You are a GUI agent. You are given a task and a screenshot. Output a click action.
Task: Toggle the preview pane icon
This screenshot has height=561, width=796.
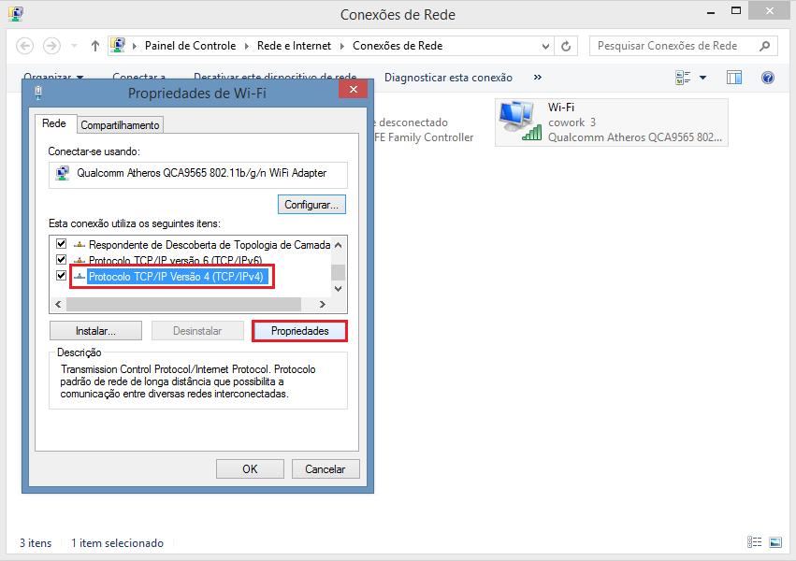[734, 78]
